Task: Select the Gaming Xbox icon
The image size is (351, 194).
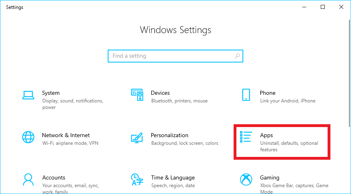Action: pos(246,179)
